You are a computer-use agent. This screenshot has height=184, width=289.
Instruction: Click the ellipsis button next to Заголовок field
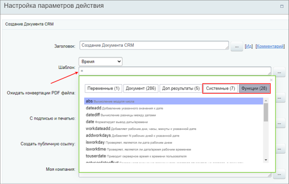237,46
